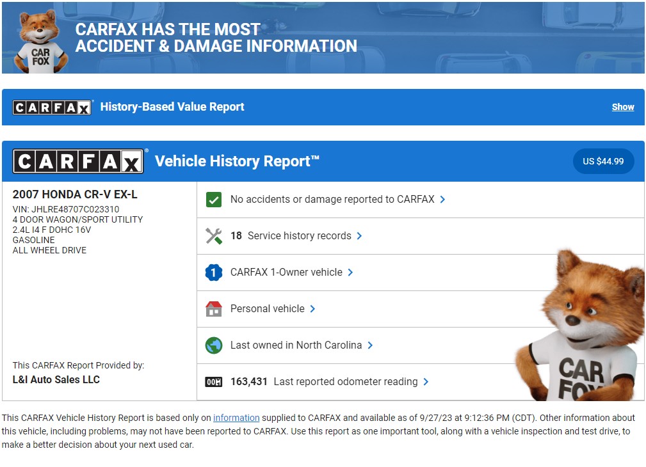Click the odometer reading icon

pyautogui.click(x=213, y=382)
